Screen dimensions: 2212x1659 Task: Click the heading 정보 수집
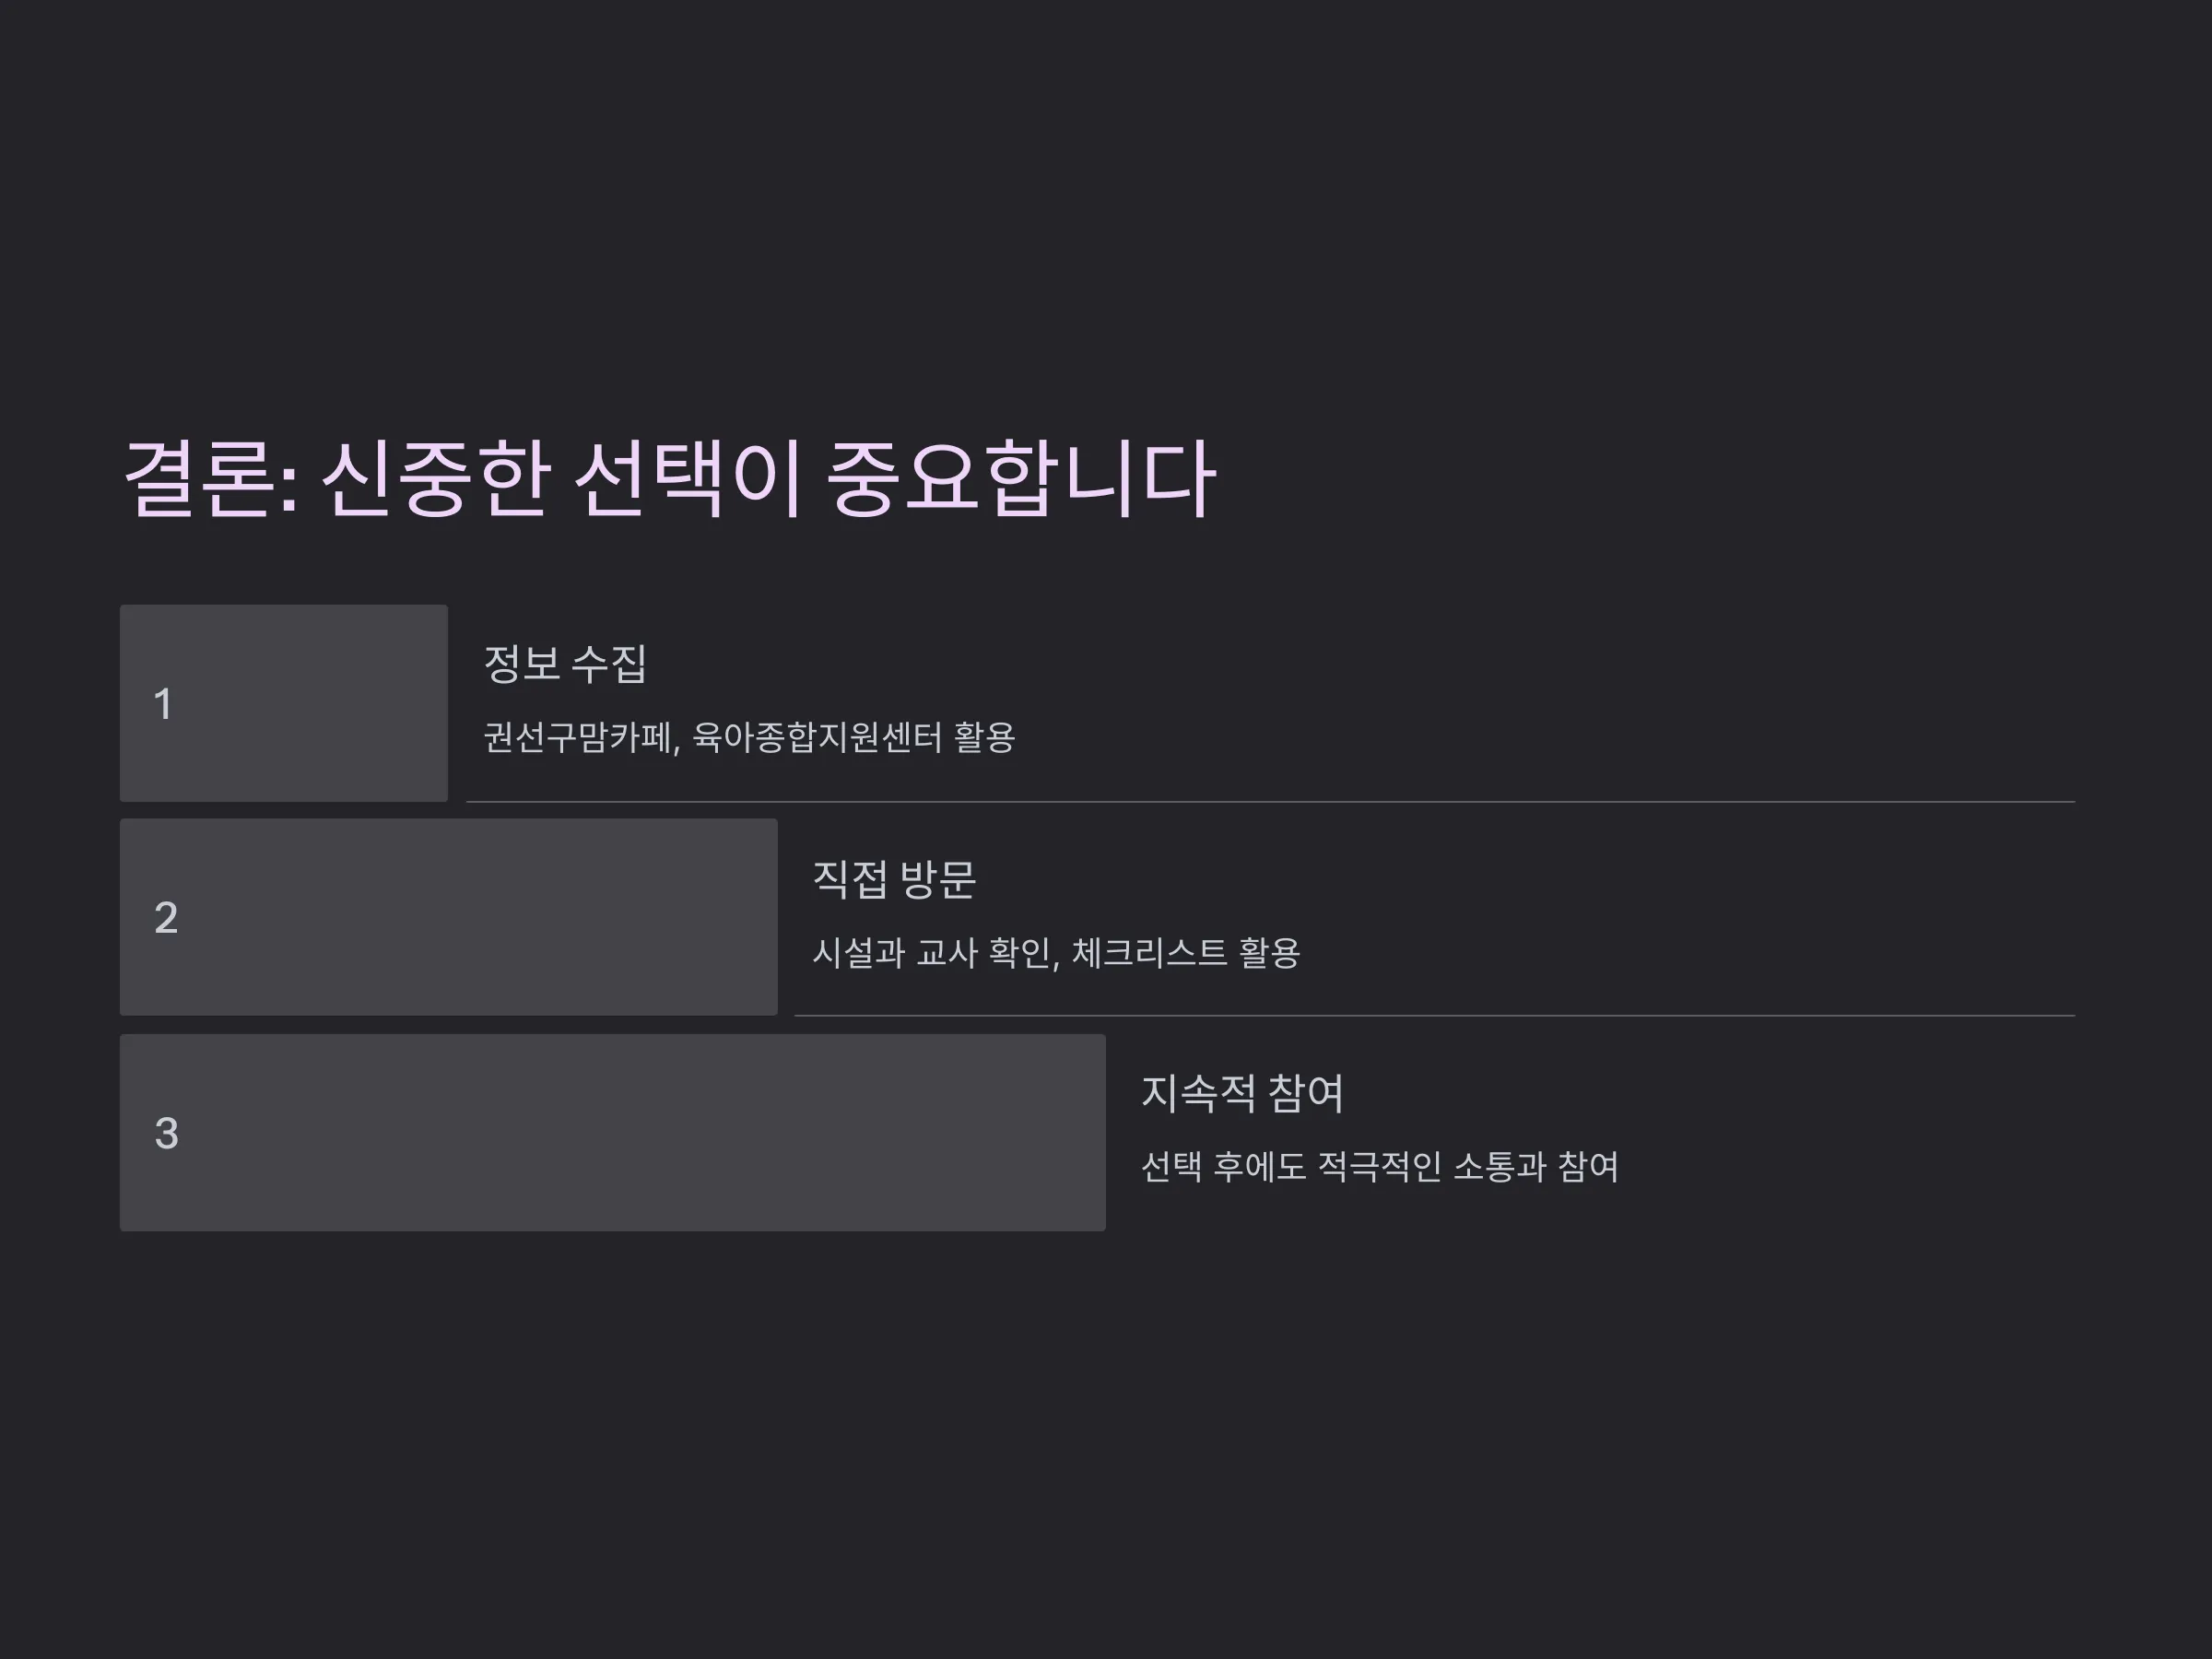tap(565, 663)
